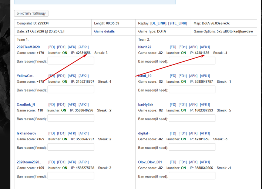Open player profile digital--
Screen dimensions: 262x189
[144, 133]
